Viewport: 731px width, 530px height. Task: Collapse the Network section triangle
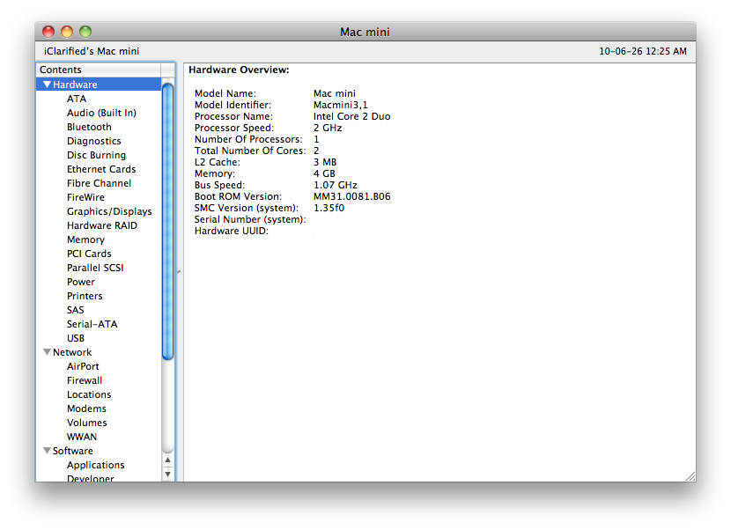point(47,352)
